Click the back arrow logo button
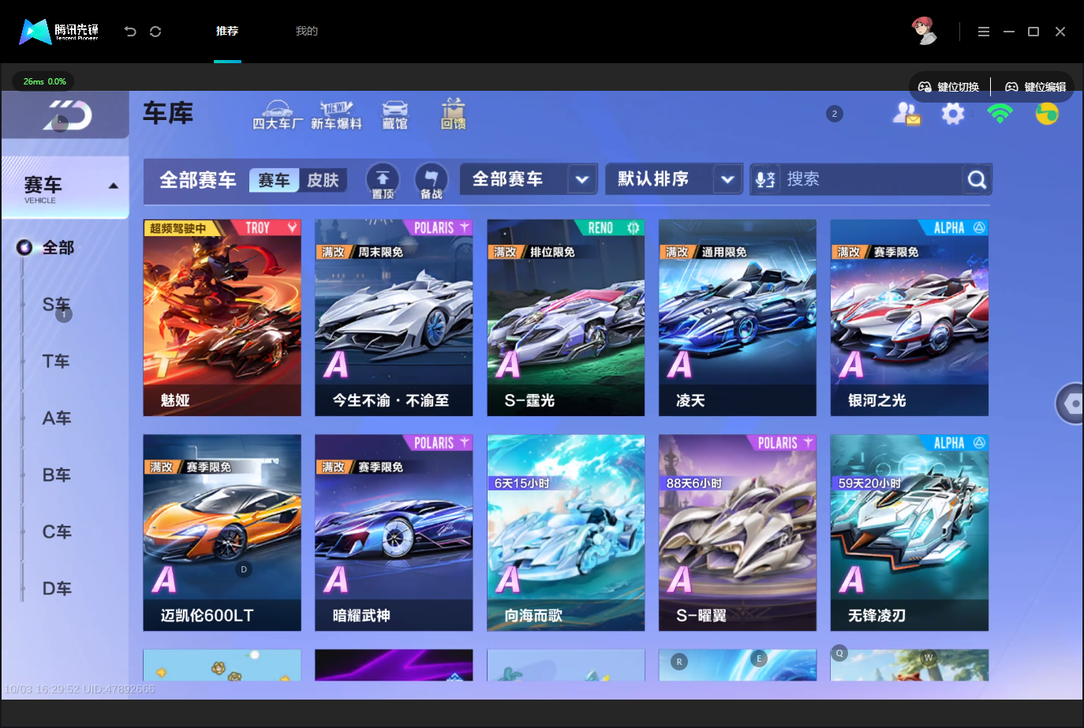The height and width of the screenshot is (728, 1084). 67,116
